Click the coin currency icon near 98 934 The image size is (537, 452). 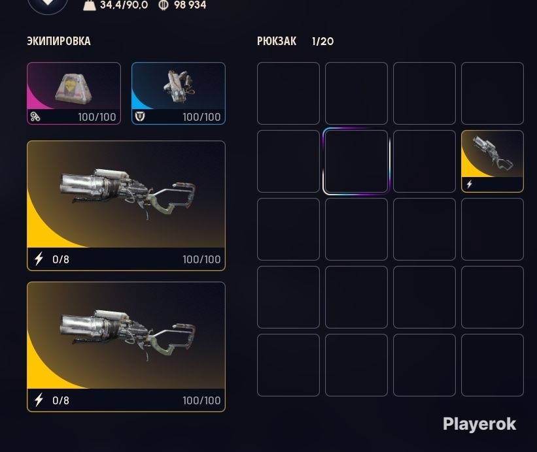(164, 5)
